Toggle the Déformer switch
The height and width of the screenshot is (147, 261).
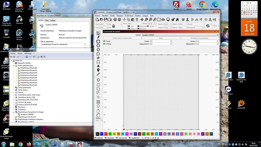point(138,29)
